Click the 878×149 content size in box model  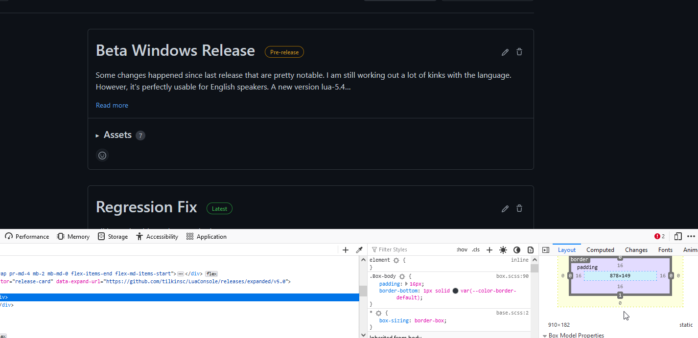pyautogui.click(x=620, y=276)
